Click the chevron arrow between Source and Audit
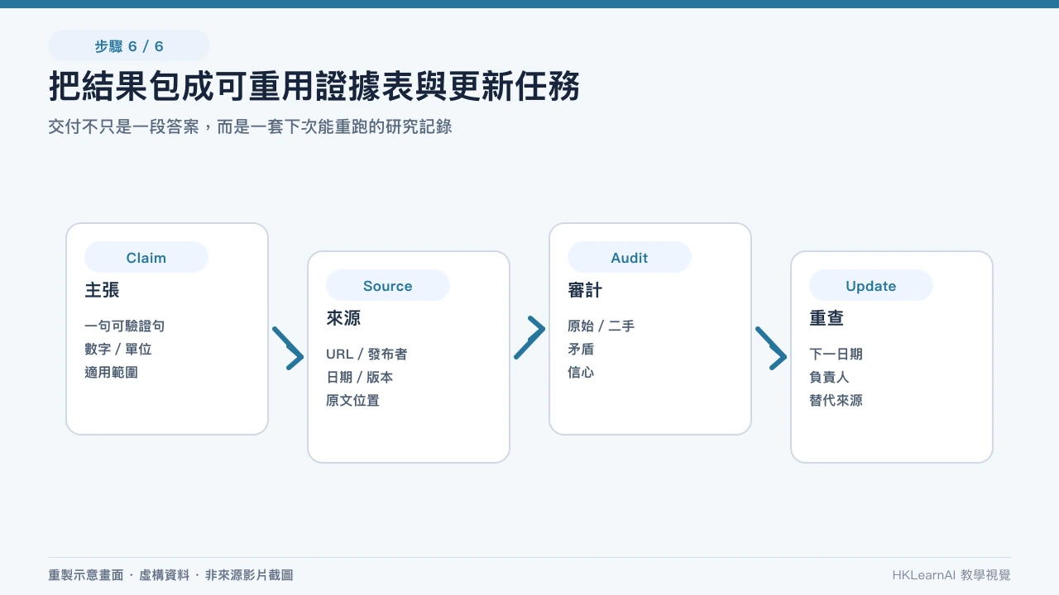This screenshot has width=1059, height=595. pos(529,338)
